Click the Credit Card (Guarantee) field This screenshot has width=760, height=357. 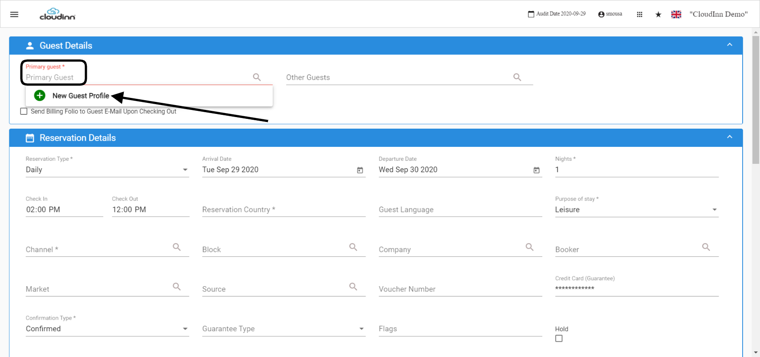click(637, 288)
